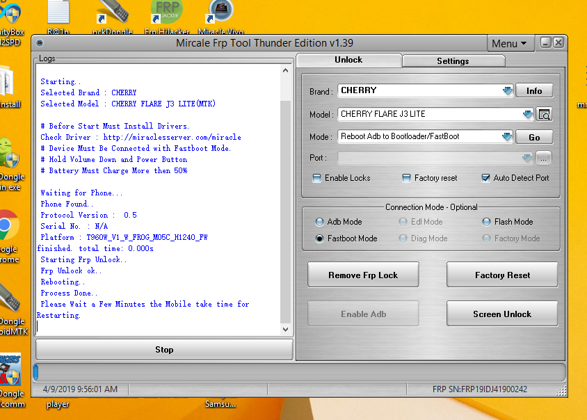The image size is (587, 420).
Task: Open the Menu dropdown in title bar
Action: (509, 44)
